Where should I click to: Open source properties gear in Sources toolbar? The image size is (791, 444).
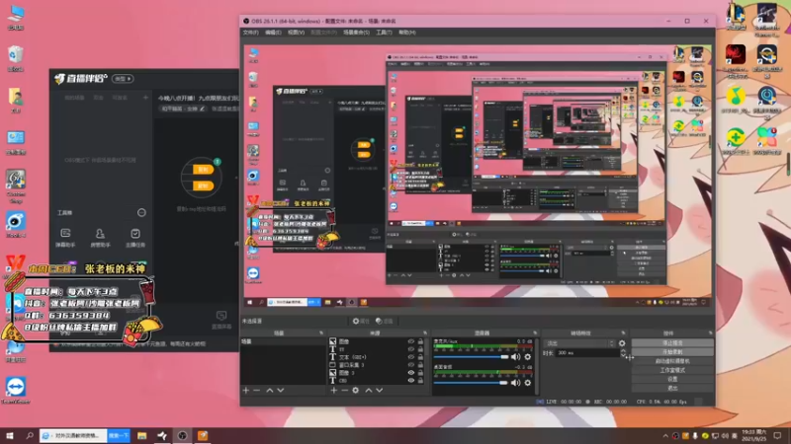click(x=356, y=390)
